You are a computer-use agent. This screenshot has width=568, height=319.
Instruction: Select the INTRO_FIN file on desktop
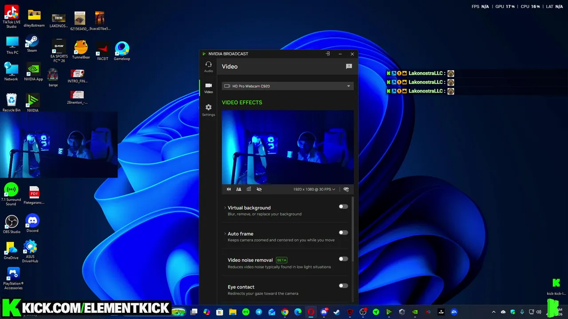pyautogui.click(x=78, y=76)
